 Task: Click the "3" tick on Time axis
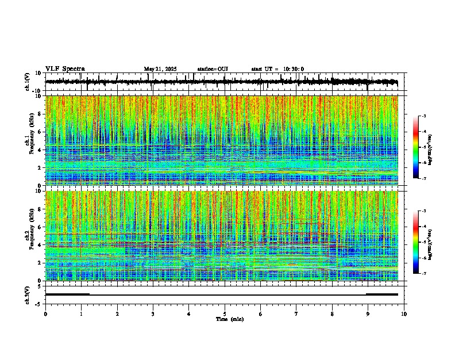click(x=153, y=314)
